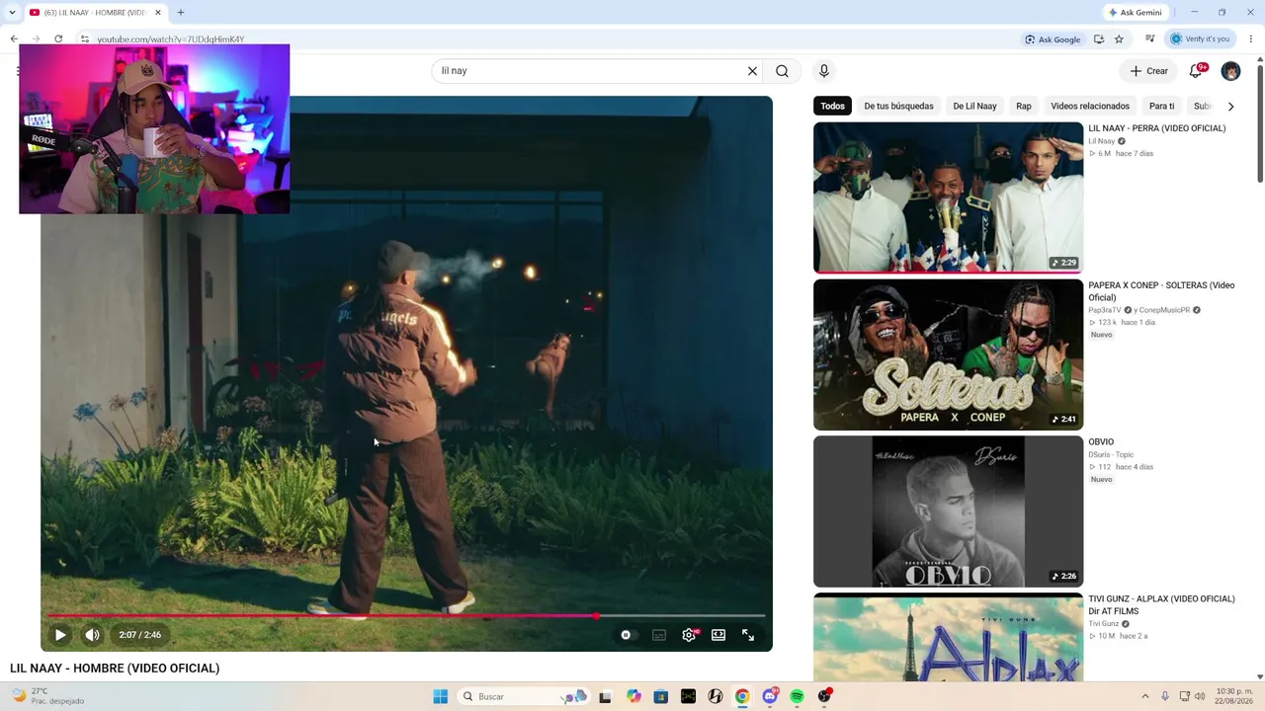Open the Windows Start menu
Screen dimensions: 1265x711
pos(441,696)
